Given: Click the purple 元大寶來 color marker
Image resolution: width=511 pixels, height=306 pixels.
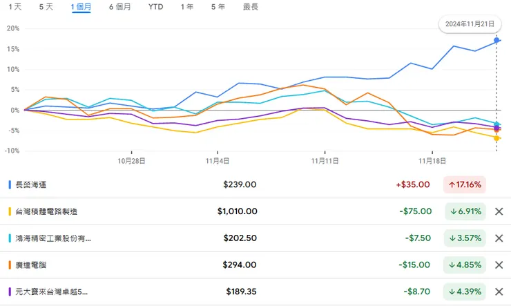Looking at the screenshot, I should pos(10,291).
